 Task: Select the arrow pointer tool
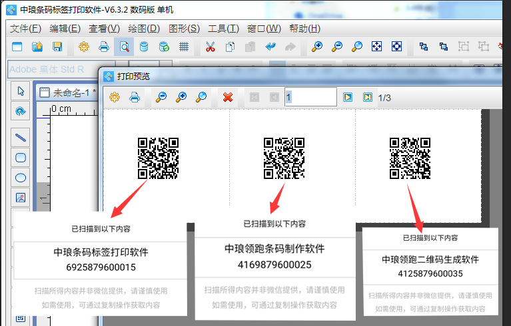pos(21,91)
